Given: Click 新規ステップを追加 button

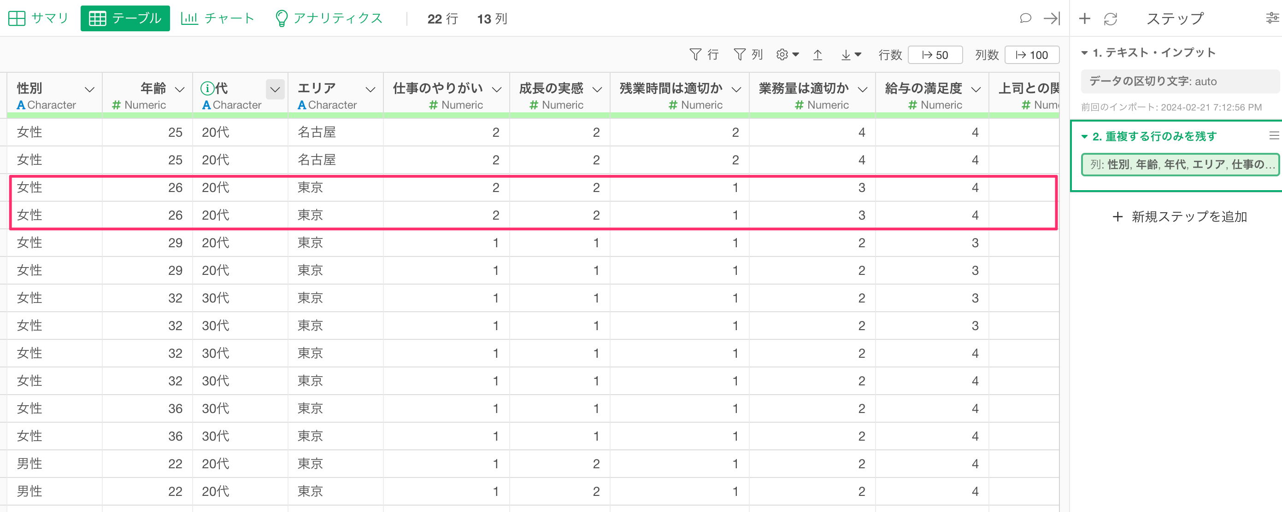Looking at the screenshot, I should point(1180,217).
